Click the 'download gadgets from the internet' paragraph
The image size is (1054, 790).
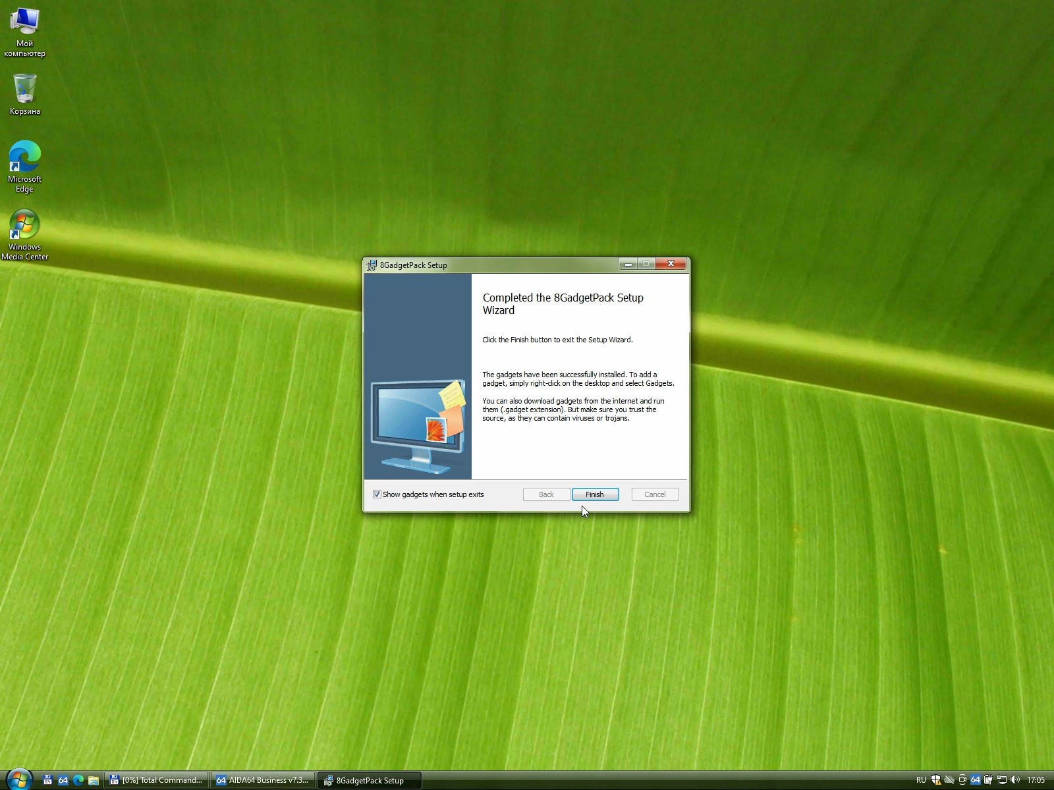point(573,409)
